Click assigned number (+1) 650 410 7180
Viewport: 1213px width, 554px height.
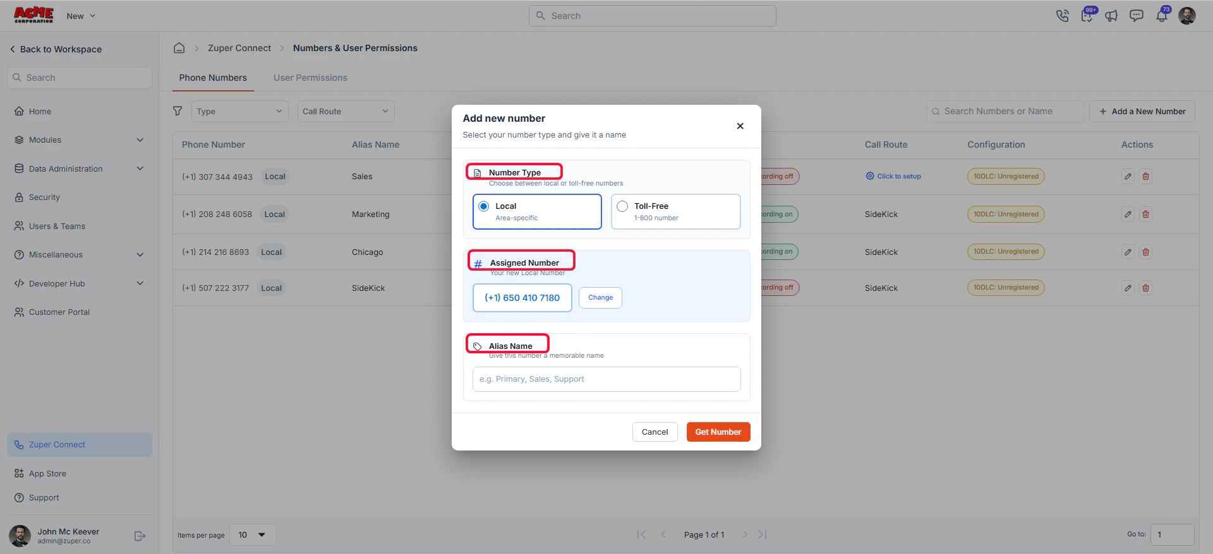tap(522, 298)
